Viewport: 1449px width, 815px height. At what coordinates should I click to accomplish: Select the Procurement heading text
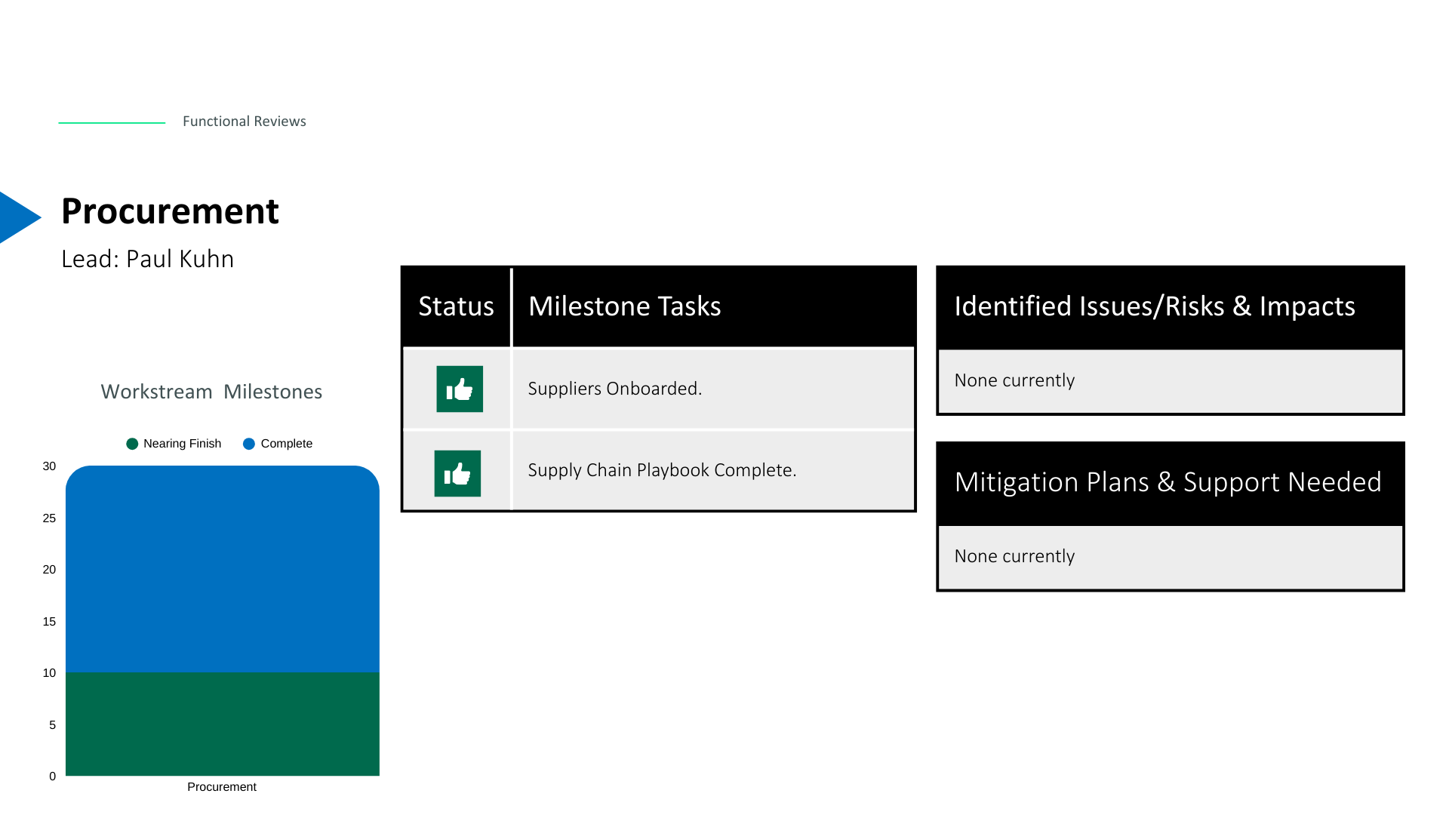point(170,211)
